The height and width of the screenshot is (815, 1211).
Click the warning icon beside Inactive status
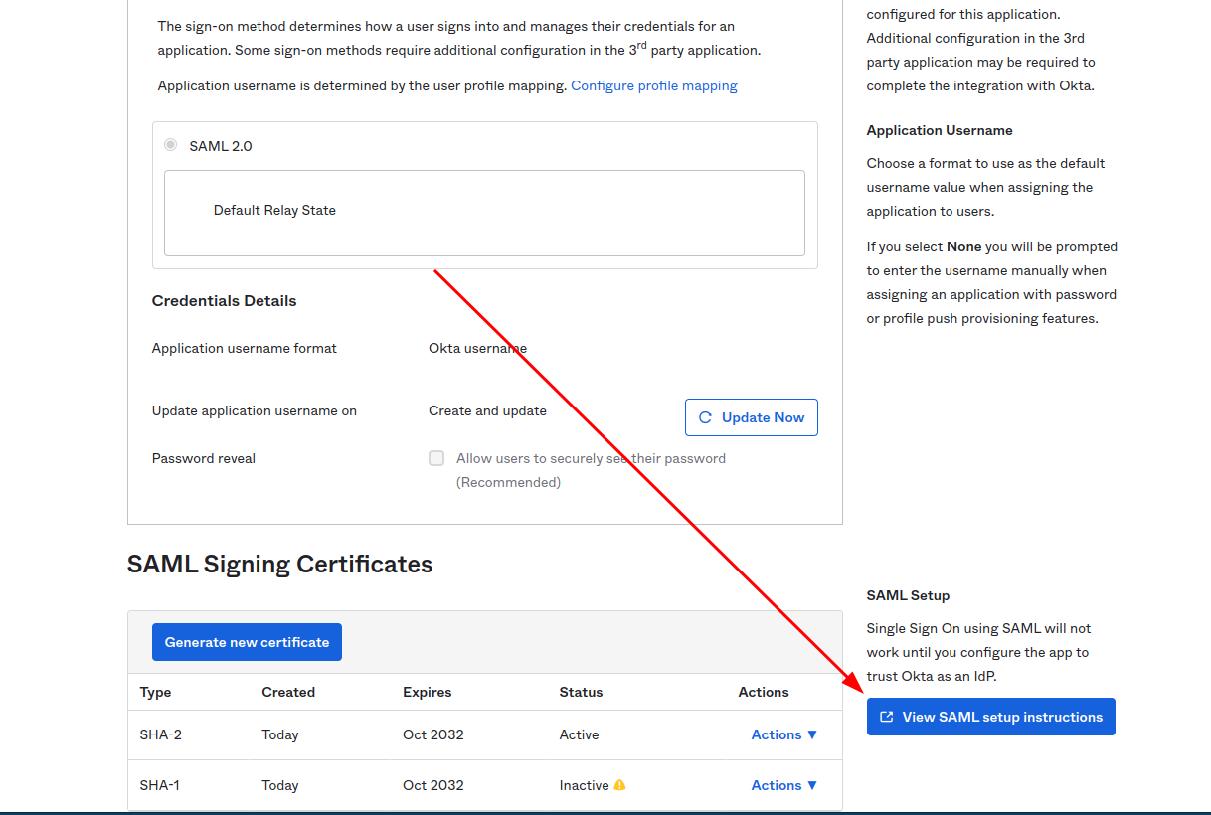[619, 785]
